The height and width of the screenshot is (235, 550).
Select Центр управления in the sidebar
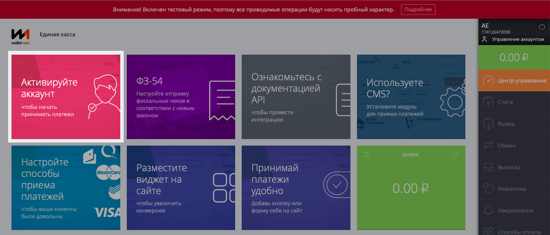(514, 81)
